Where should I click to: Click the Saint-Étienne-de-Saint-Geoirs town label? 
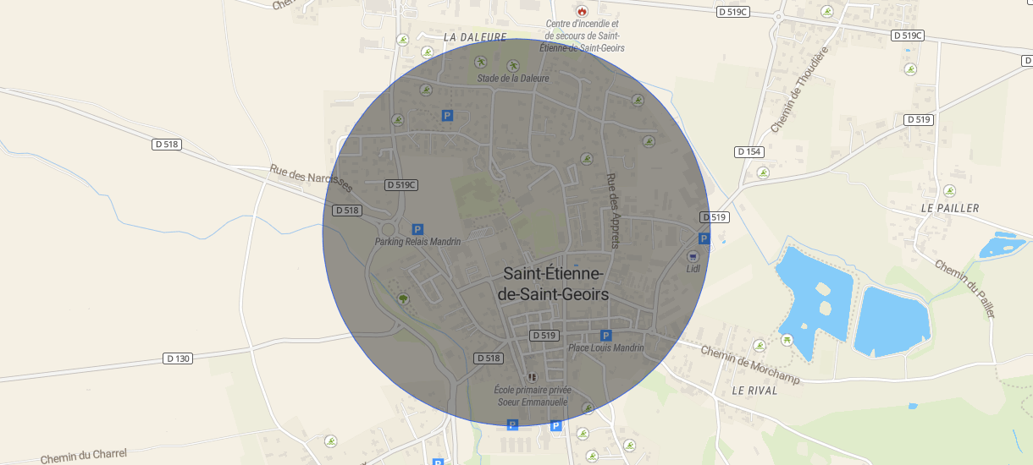554,284
